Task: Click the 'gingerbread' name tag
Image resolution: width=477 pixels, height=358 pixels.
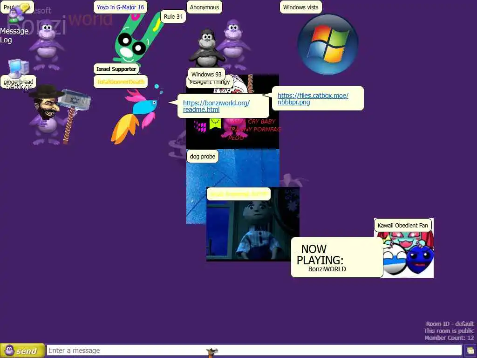Action: 18,82
